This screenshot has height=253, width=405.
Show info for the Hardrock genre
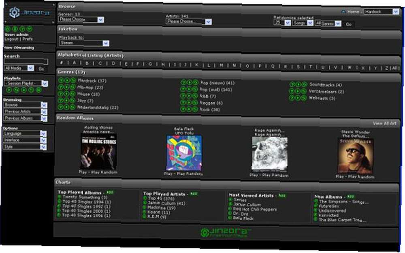click(61, 80)
